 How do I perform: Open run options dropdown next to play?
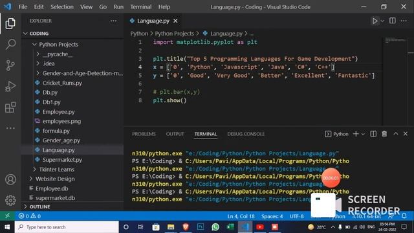(x=382, y=21)
